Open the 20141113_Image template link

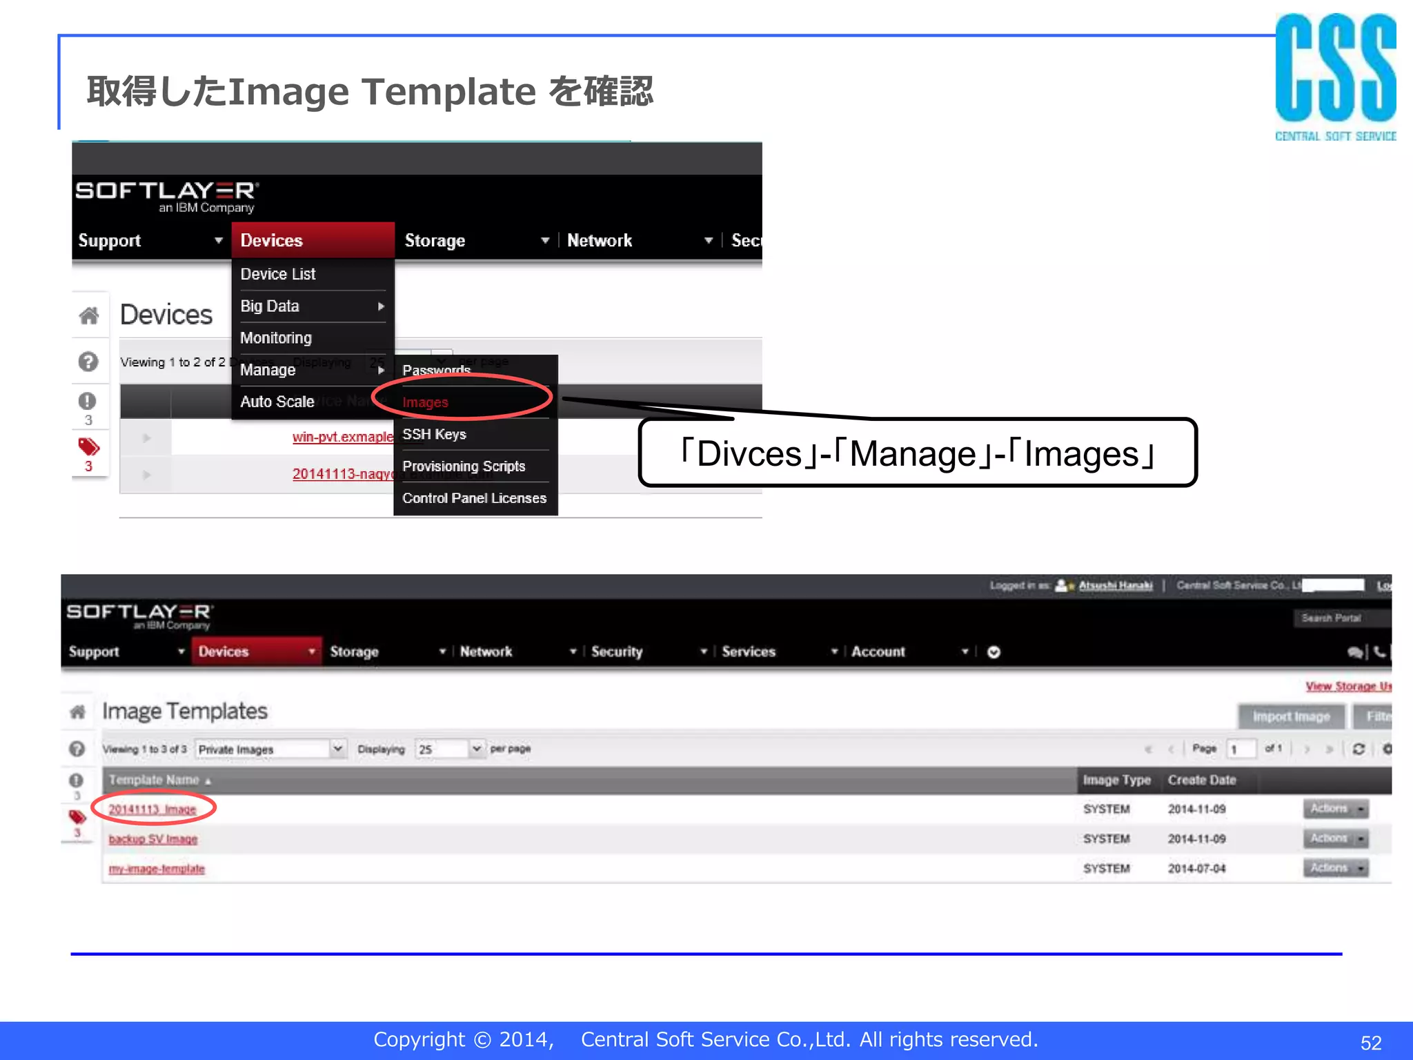[152, 809]
